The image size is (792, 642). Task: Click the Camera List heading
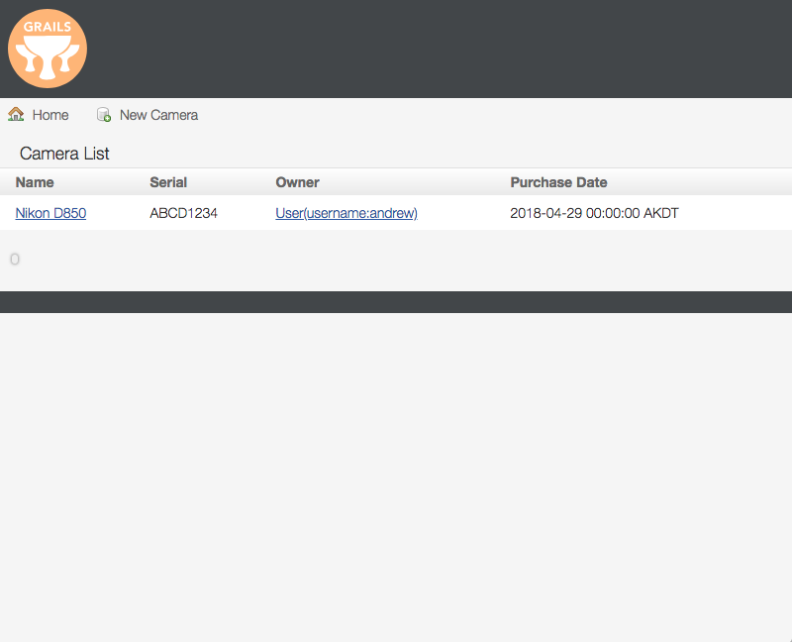64,154
